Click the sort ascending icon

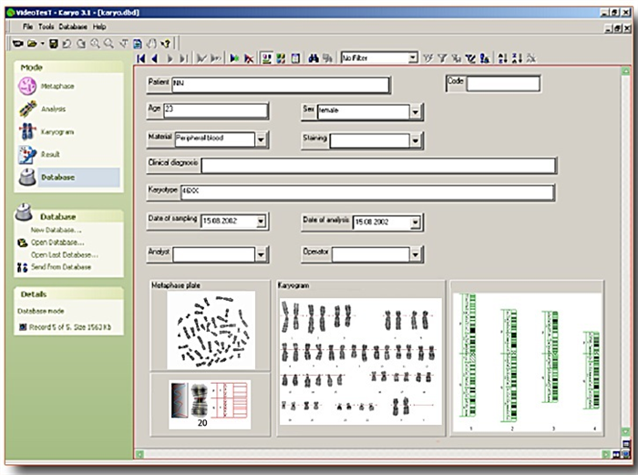tap(502, 58)
